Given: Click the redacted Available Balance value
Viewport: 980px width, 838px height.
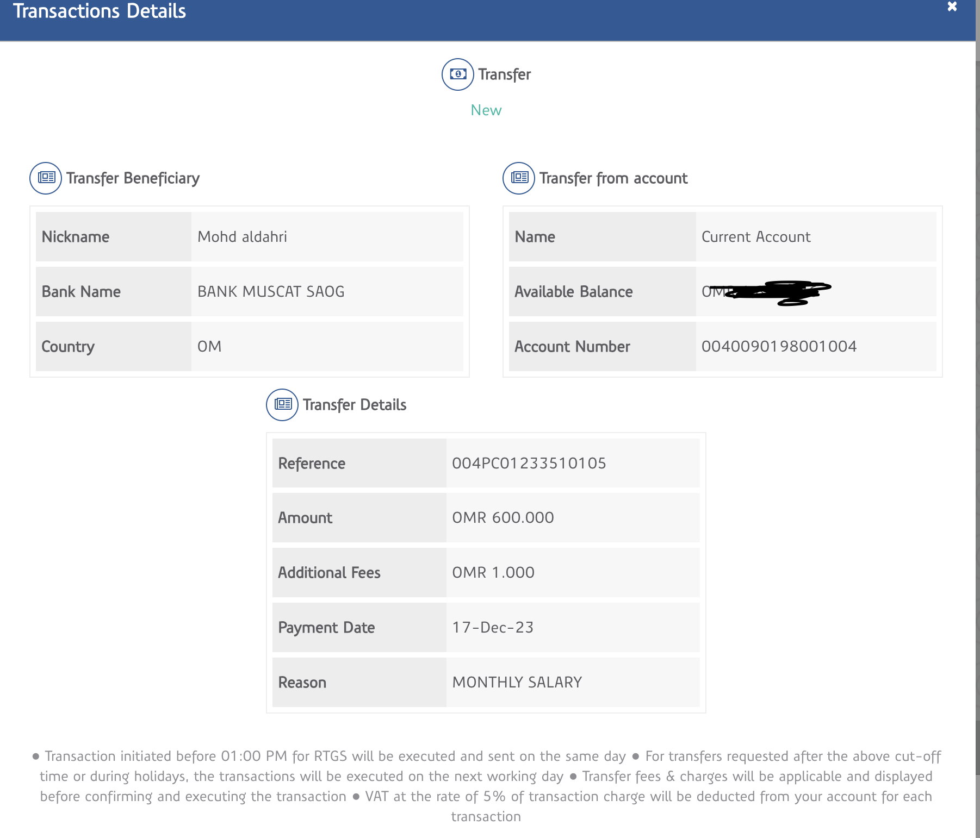Looking at the screenshot, I should (x=767, y=292).
